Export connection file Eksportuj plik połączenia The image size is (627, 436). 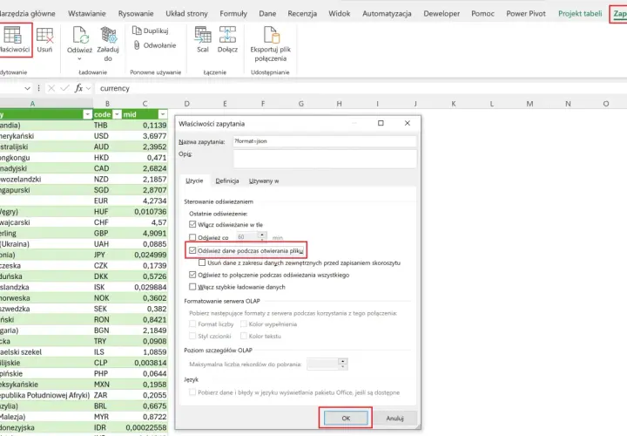click(x=270, y=44)
